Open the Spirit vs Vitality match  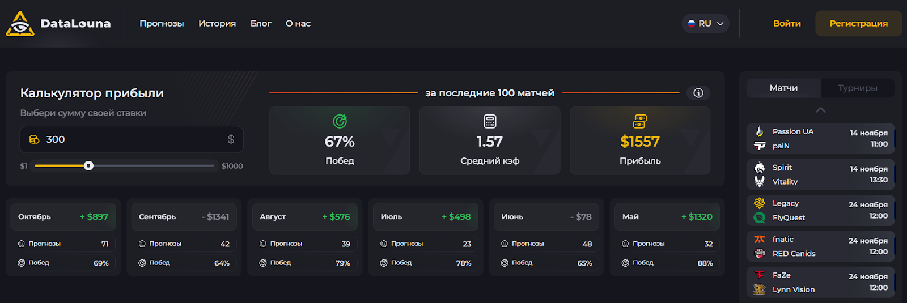820,174
